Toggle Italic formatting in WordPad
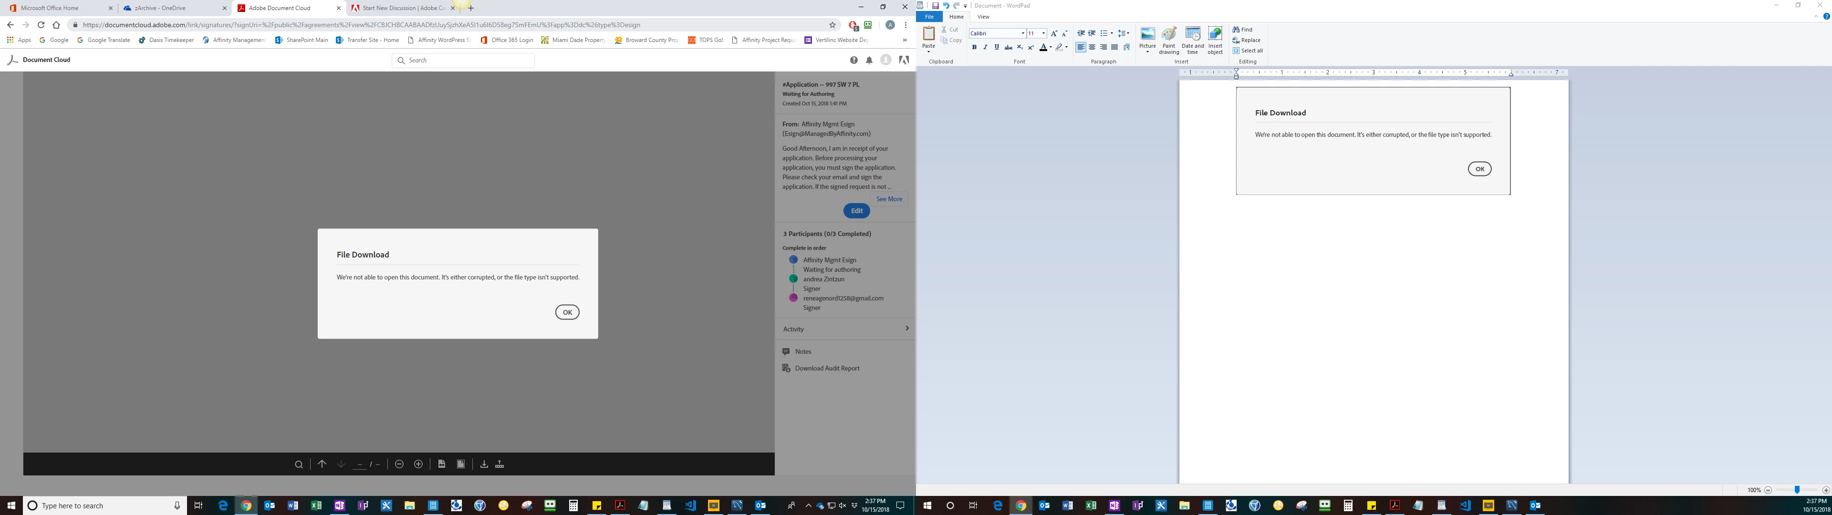 pyautogui.click(x=985, y=47)
